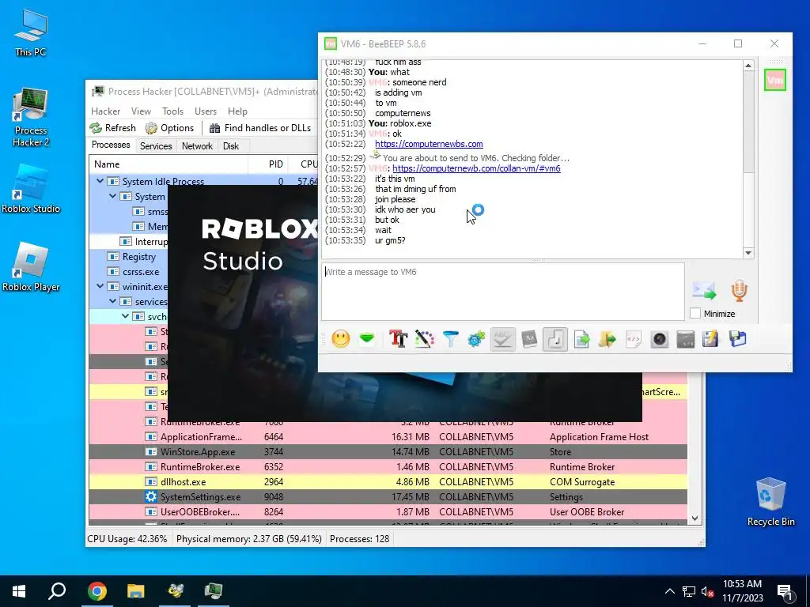Click the code snippet page icon
The width and height of the screenshot is (810, 607).
[x=634, y=339]
